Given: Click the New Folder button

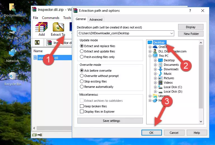Looking at the screenshot, I should pos(191,34).
